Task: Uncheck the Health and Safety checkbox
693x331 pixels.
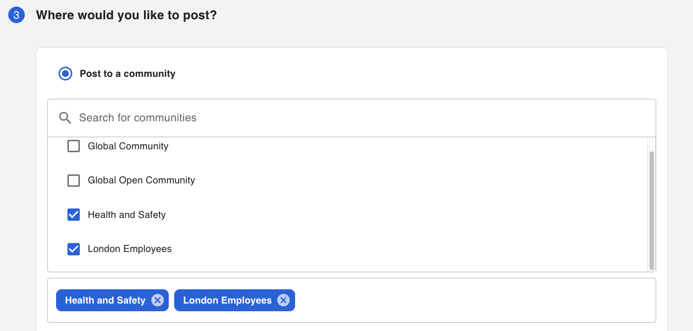Action: pyautogui.click(x=74, y=215)
